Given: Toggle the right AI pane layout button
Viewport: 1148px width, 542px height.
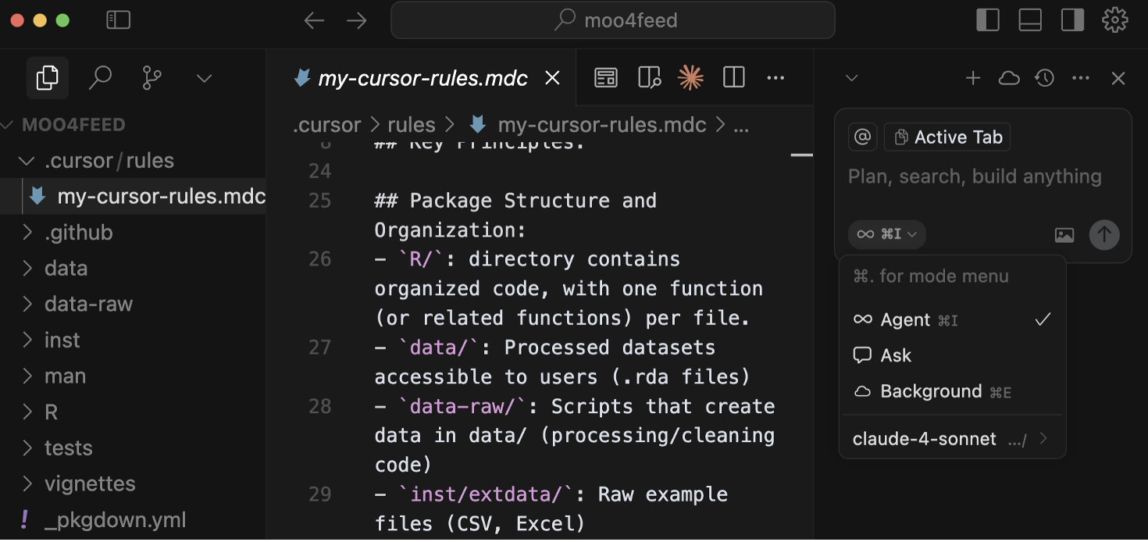Looking at the screenshot, I should coord(1072,20).
